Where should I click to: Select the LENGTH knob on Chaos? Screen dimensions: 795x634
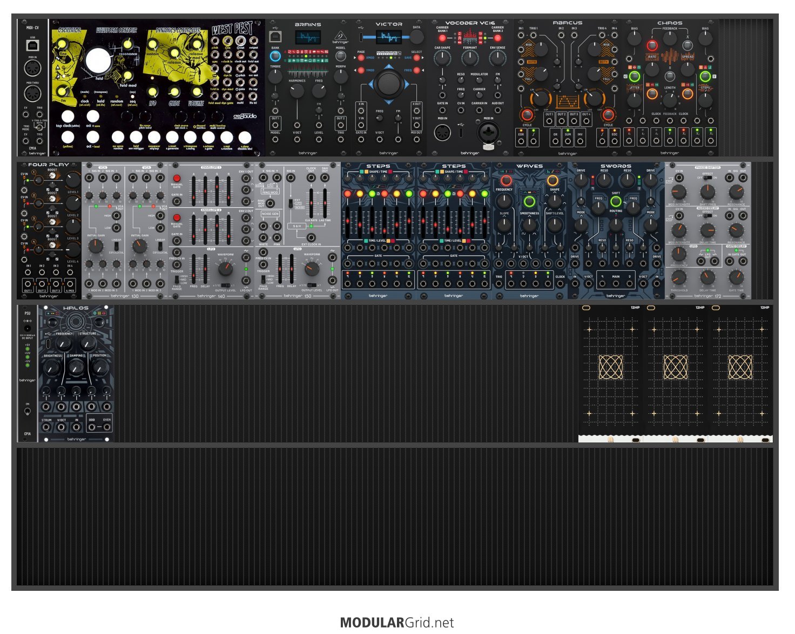click(x=670, y=99)
